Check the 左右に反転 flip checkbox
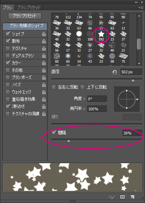The image size is (145, 203). (54, 87)
